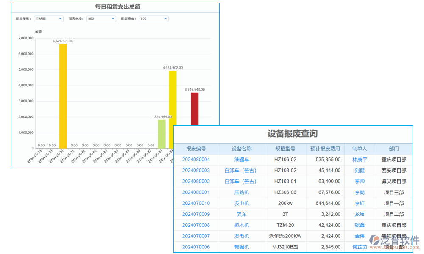Click the 泛普软件 logo watermark
The height and width of the screenshot is (254, 424).
coord(394,240)
